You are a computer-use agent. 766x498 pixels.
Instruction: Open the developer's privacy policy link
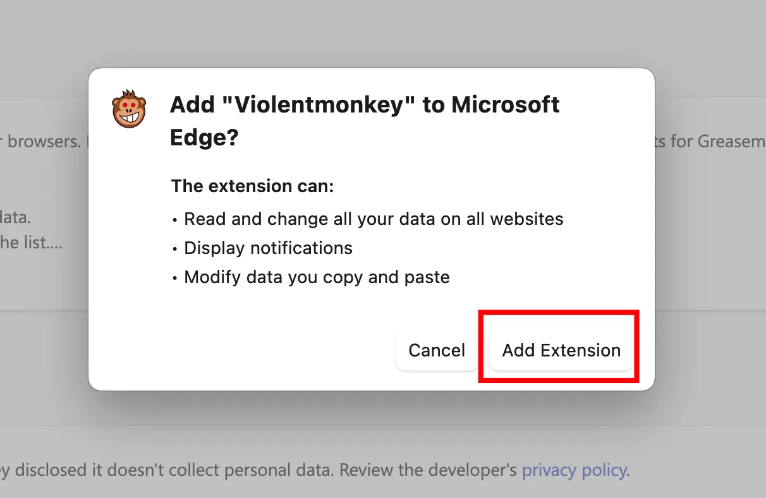point(574,470)
